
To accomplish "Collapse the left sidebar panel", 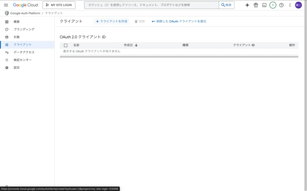I will 7,186.
